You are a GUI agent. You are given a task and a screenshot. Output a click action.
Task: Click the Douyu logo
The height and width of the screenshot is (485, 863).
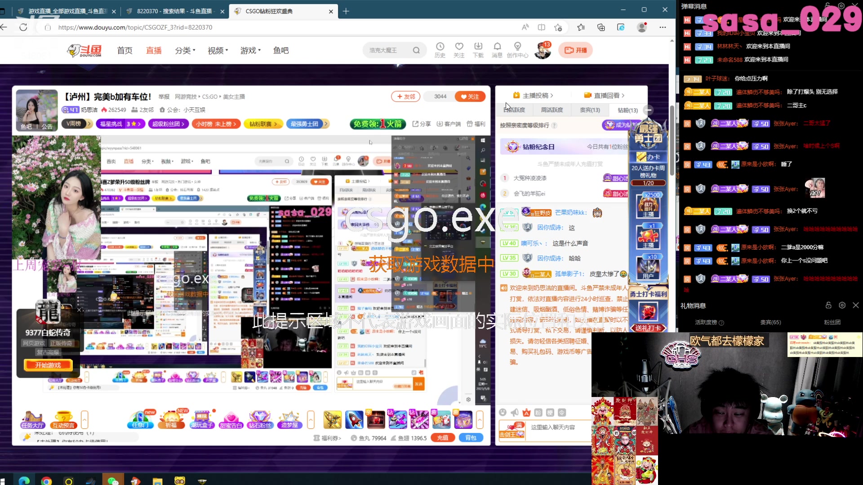[x=85, y=50]
